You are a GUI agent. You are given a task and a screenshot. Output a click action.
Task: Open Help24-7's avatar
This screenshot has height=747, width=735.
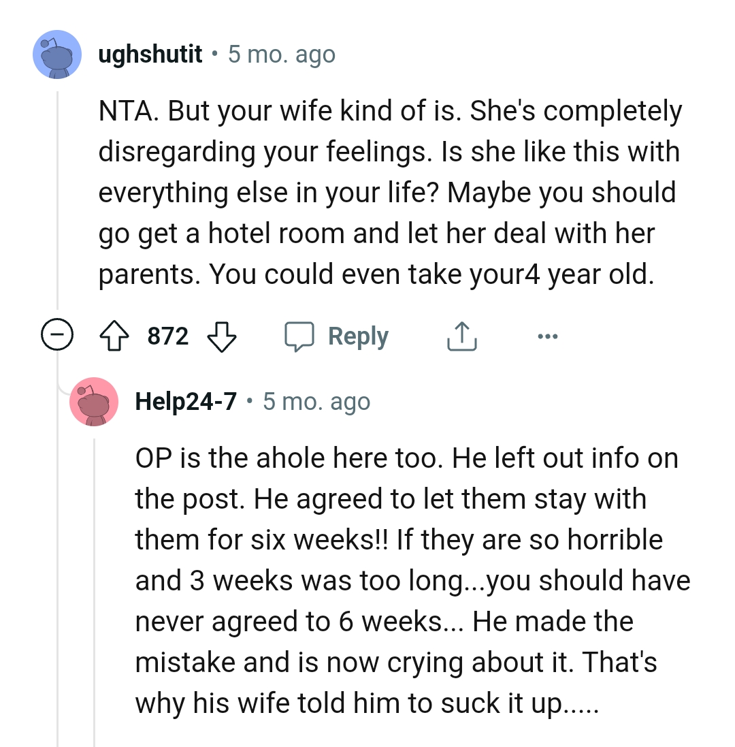point(95,401)
